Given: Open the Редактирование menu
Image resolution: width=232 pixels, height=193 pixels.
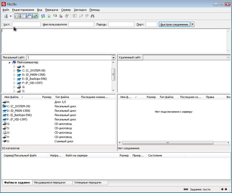Looking at the screenshot, I should coord(23,10).
